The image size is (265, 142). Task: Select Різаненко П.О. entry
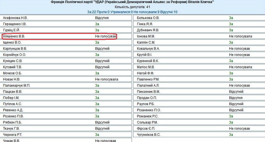pos(149,110)
